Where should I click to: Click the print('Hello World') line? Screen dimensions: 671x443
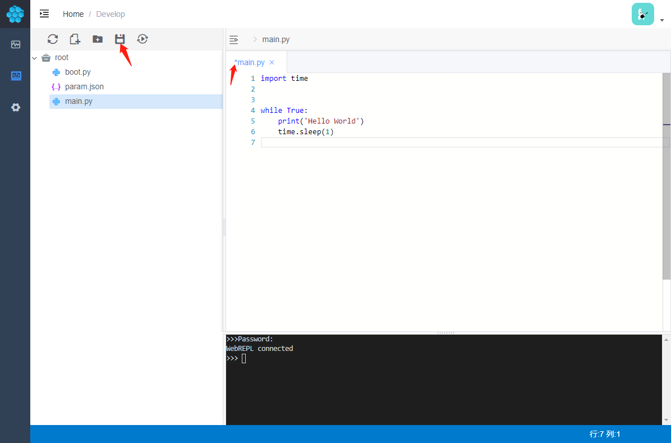click(x=320, y=121)
